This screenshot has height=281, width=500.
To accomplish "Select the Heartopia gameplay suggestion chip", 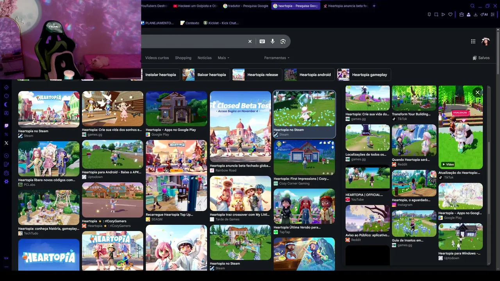I will point(364,75).
